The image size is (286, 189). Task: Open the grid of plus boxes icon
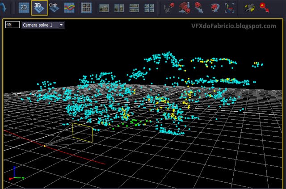pos(86,8)
